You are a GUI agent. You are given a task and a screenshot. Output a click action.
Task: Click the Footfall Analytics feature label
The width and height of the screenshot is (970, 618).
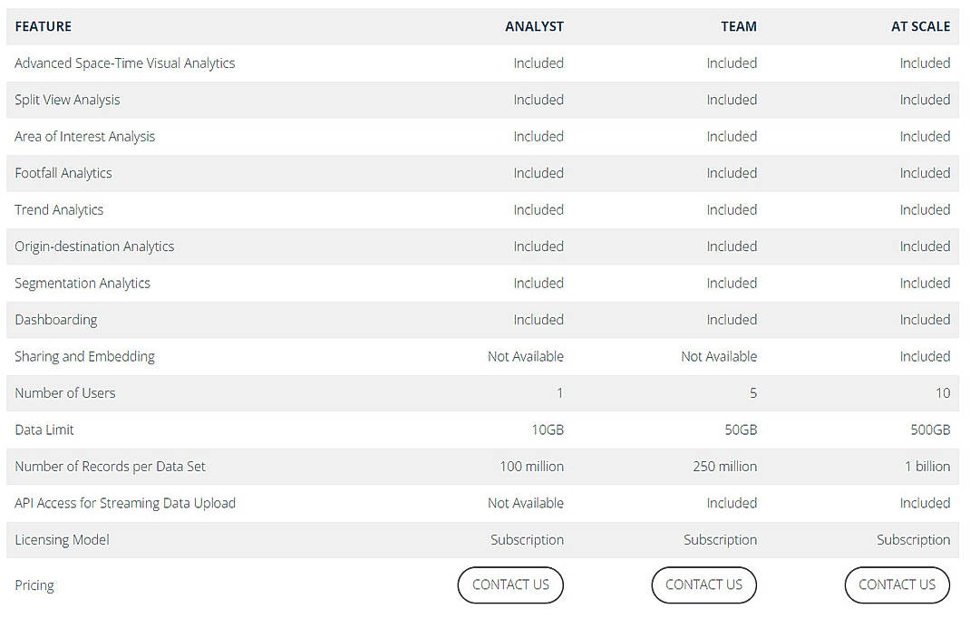point(63,173)
